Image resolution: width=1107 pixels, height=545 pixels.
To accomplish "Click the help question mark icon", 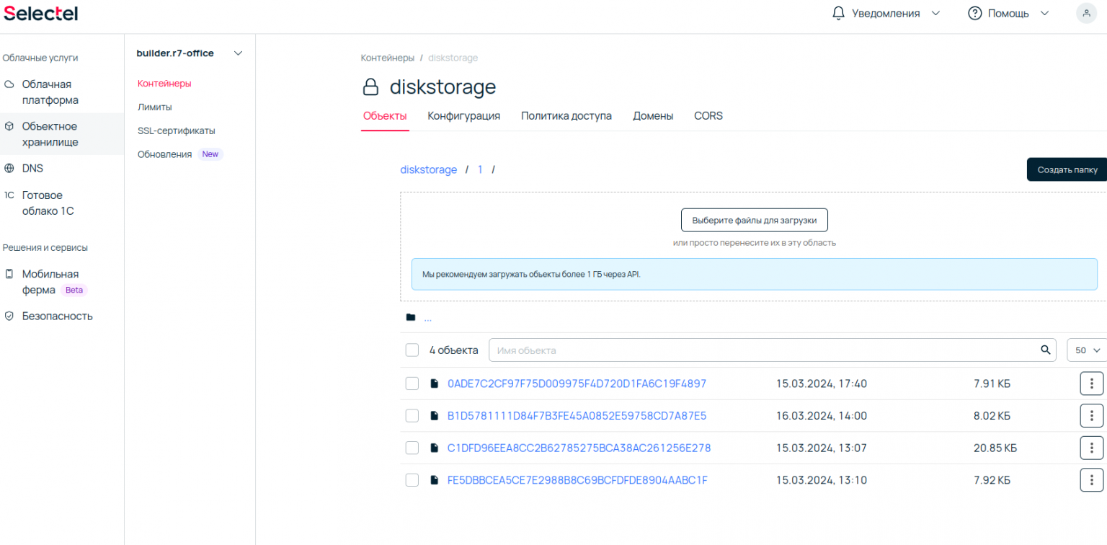I will [974, 13].
